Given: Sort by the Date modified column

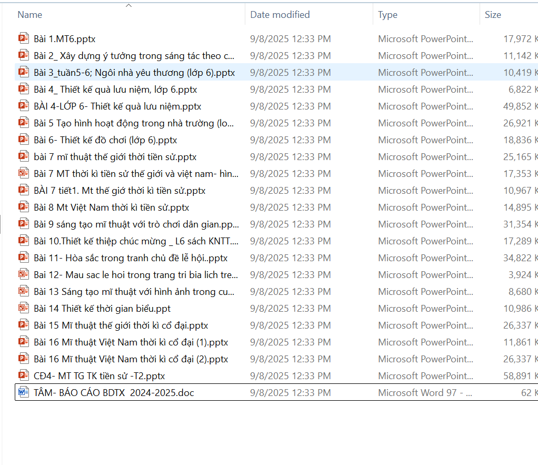Looking at the screenshot, I should click(280, 15).
